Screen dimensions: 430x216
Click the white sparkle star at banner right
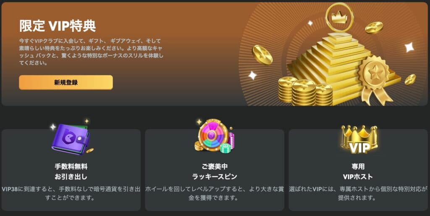(409, 47)
